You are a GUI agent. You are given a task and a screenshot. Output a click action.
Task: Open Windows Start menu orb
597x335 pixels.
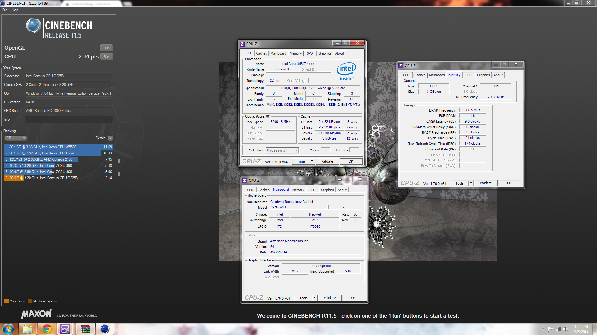point(8,329)
